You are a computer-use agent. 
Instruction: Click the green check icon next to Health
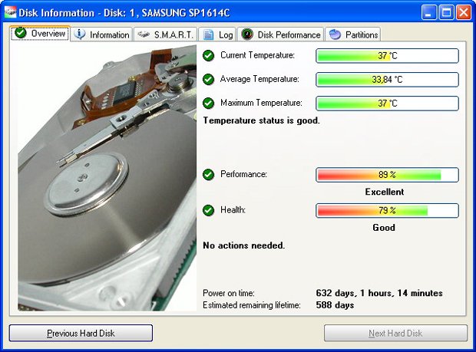pyautogui.click(x=208, y=210)
